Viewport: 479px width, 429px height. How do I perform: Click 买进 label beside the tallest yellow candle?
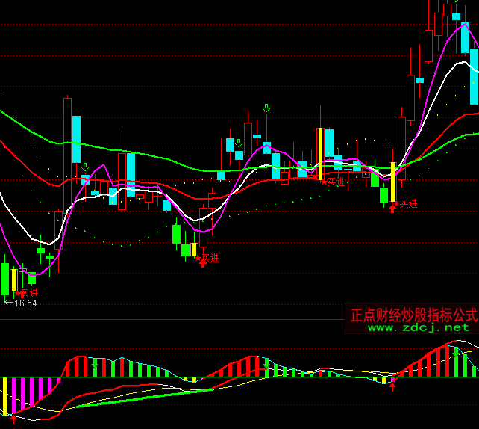click(x=336, y=182)
